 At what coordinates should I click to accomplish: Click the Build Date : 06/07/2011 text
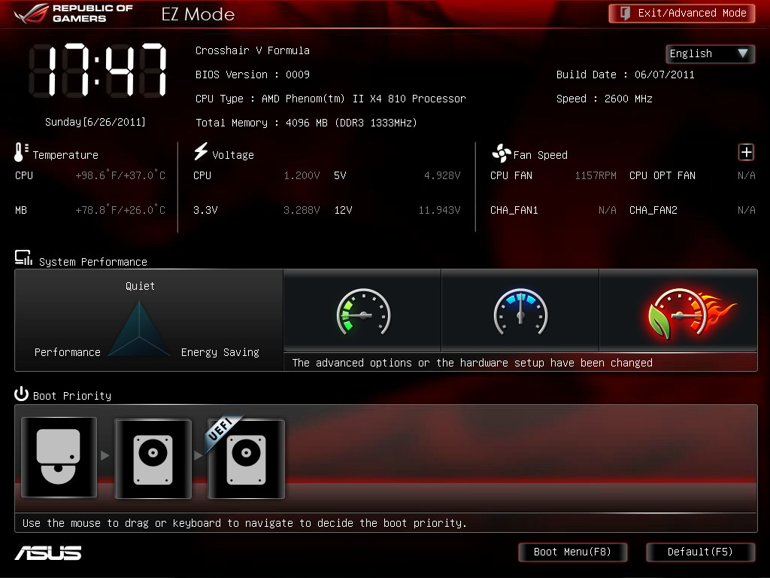(625, 75)
